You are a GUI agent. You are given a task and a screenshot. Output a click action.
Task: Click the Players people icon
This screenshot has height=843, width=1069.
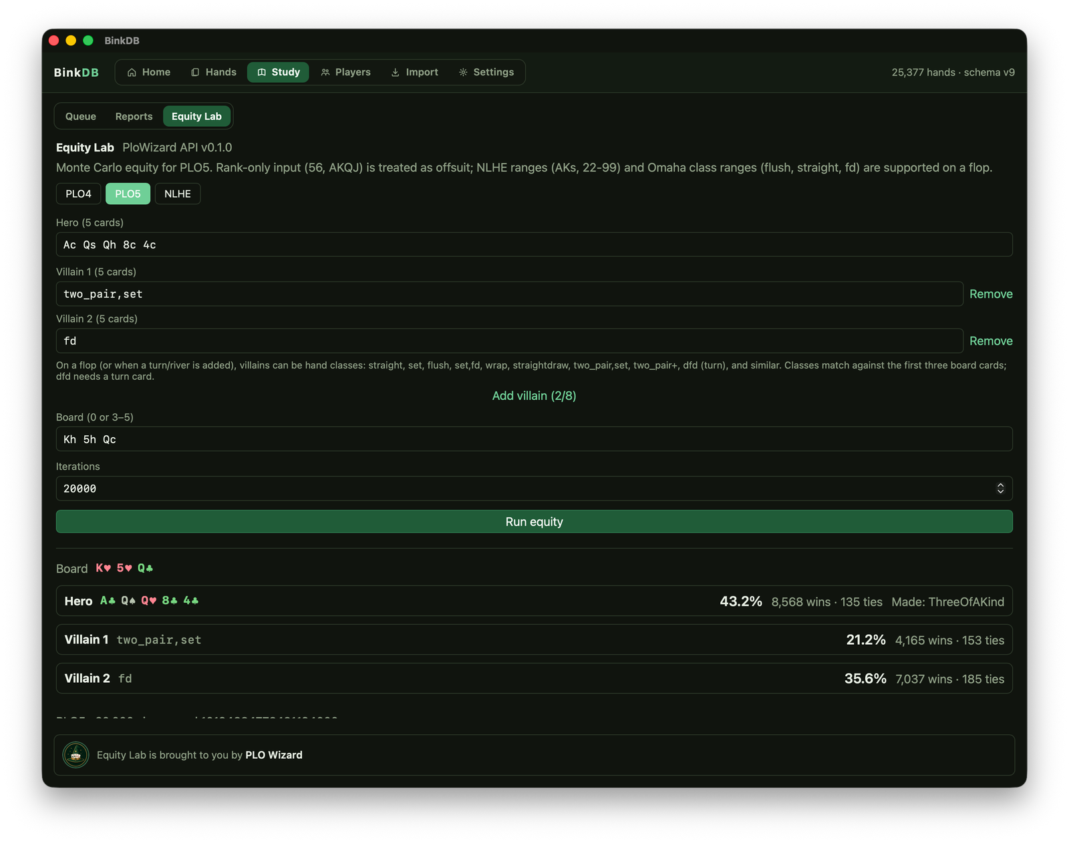325,72
